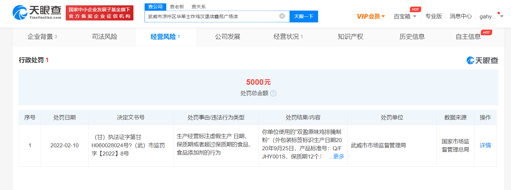
Task: Click the 天眼一下 search button
Action: click(304, 16)
